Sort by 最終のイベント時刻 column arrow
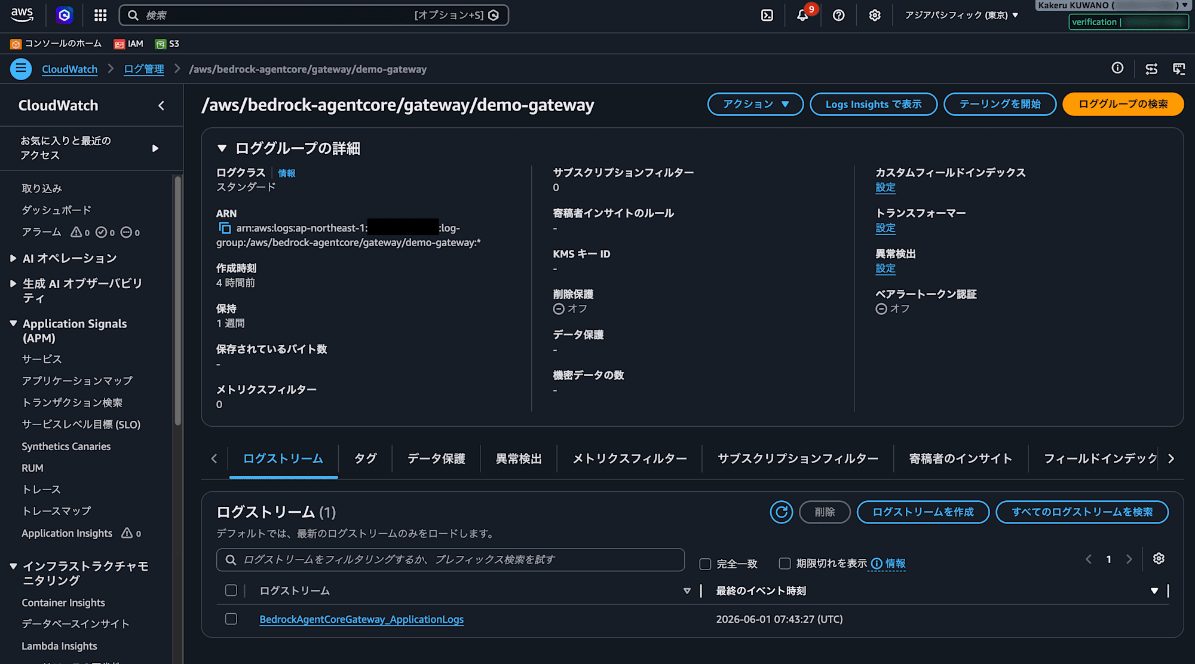1195x664 pixels. point(1154,590)
